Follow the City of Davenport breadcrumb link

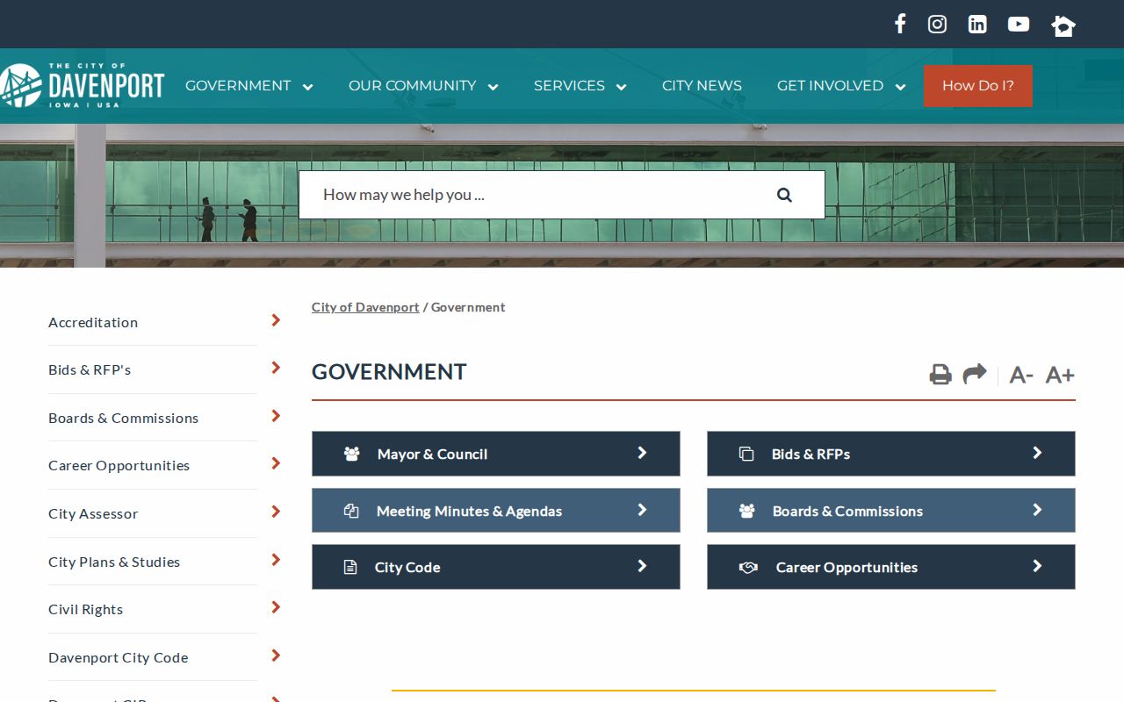[365, 307]
